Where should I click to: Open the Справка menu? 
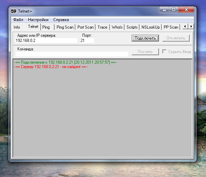coord(61,20)
